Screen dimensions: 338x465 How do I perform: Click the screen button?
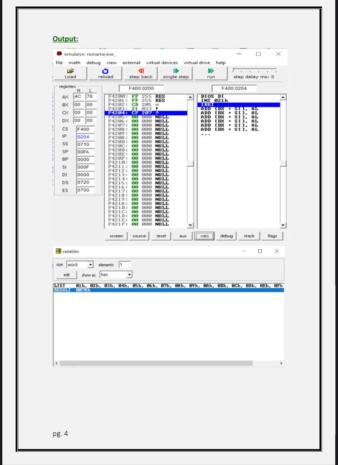[116, 236]
